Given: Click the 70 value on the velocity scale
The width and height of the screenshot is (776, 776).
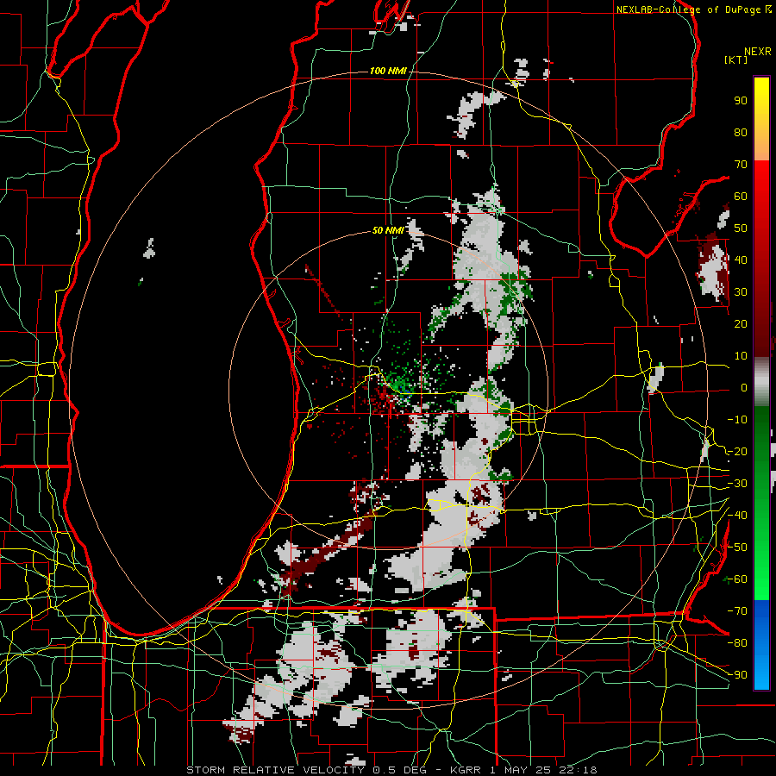Looking at the screenshot, I should pyautogui.click(x=741, y=165).
